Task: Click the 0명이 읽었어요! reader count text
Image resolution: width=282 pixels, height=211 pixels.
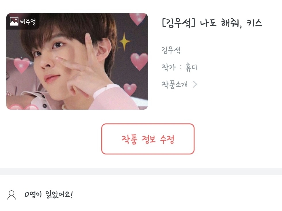Action: tap(49, 195)
